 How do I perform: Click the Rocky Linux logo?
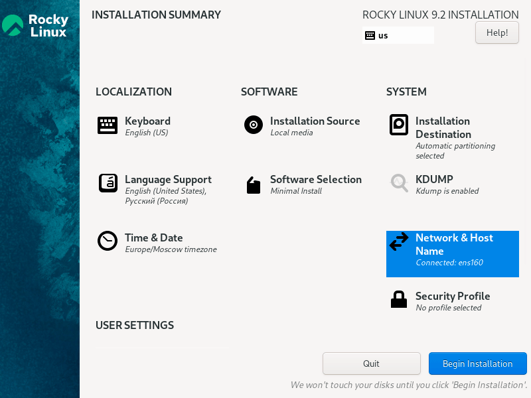[36, 25]
